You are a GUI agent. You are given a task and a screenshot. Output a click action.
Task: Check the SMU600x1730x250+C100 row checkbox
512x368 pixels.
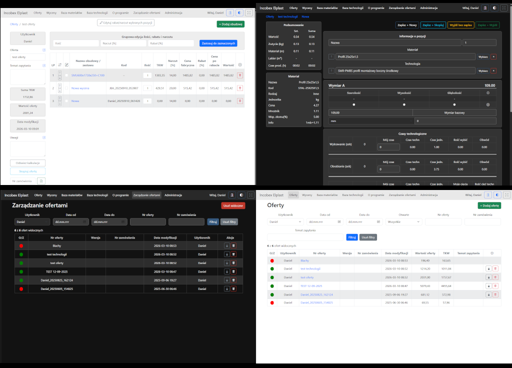click(x=66, y=75)
